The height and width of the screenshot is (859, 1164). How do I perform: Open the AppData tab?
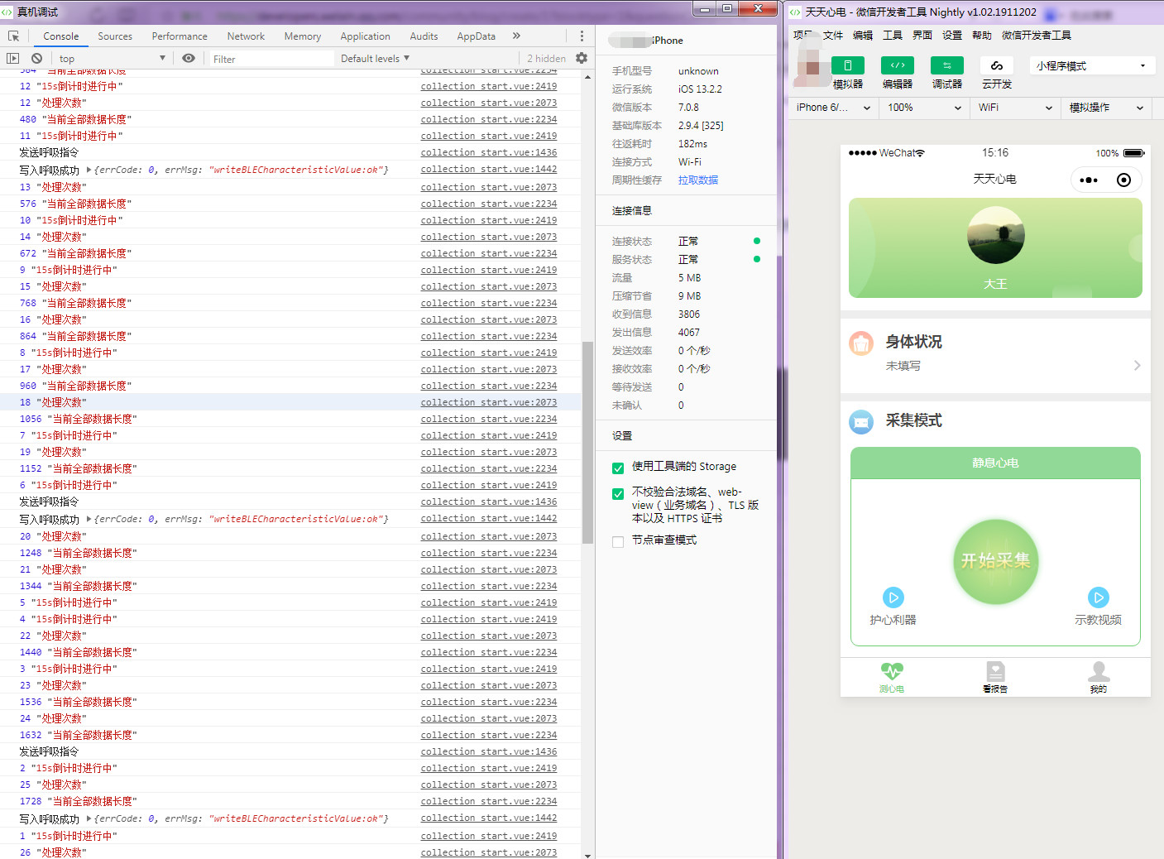coord(476,36)
